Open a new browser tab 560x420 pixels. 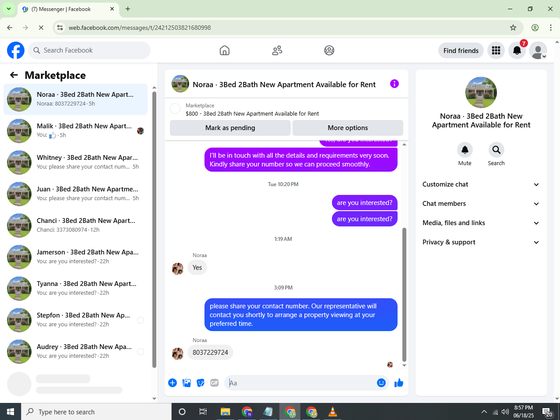[x=128, y=9]
